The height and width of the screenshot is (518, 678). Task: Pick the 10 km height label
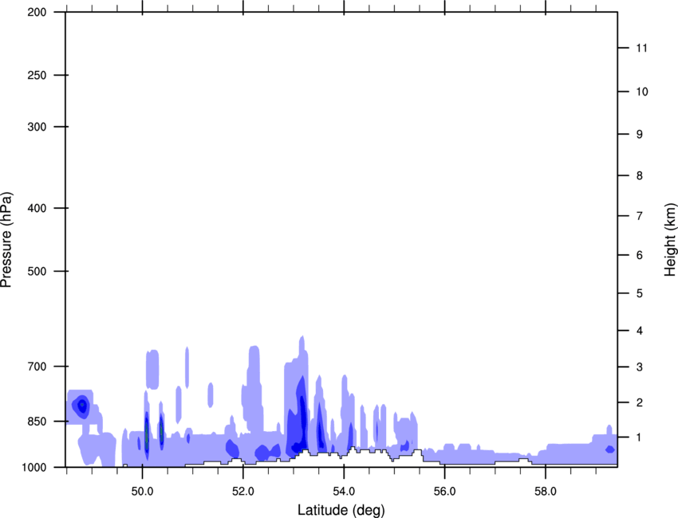pyautogui.click(x=642, y=92)
